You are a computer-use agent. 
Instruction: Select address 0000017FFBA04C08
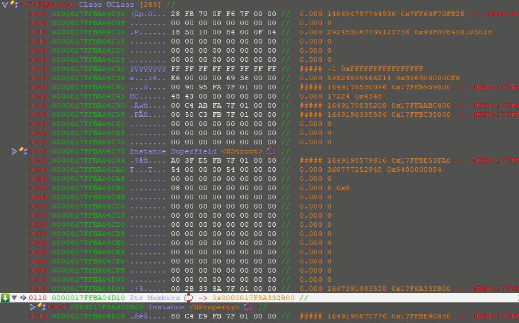(88, 23)
